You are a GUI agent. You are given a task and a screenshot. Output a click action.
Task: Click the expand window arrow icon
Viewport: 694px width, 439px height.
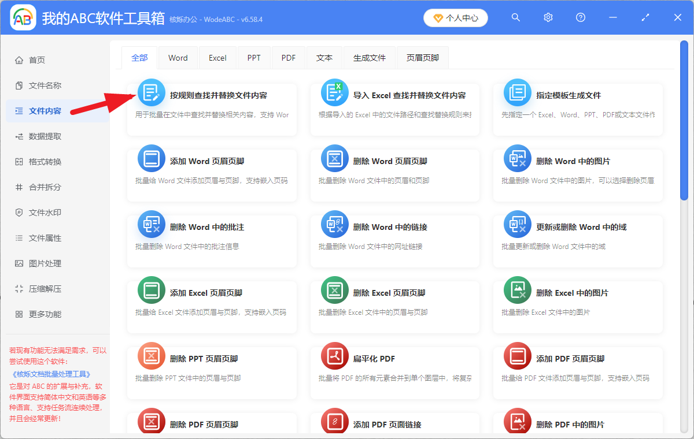point(645,17)
